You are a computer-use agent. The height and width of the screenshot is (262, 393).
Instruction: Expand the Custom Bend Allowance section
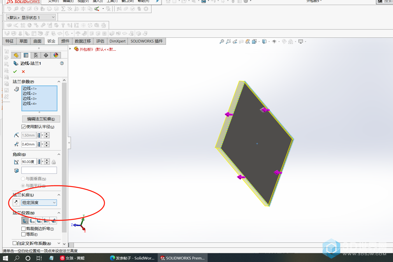(59, 243)
